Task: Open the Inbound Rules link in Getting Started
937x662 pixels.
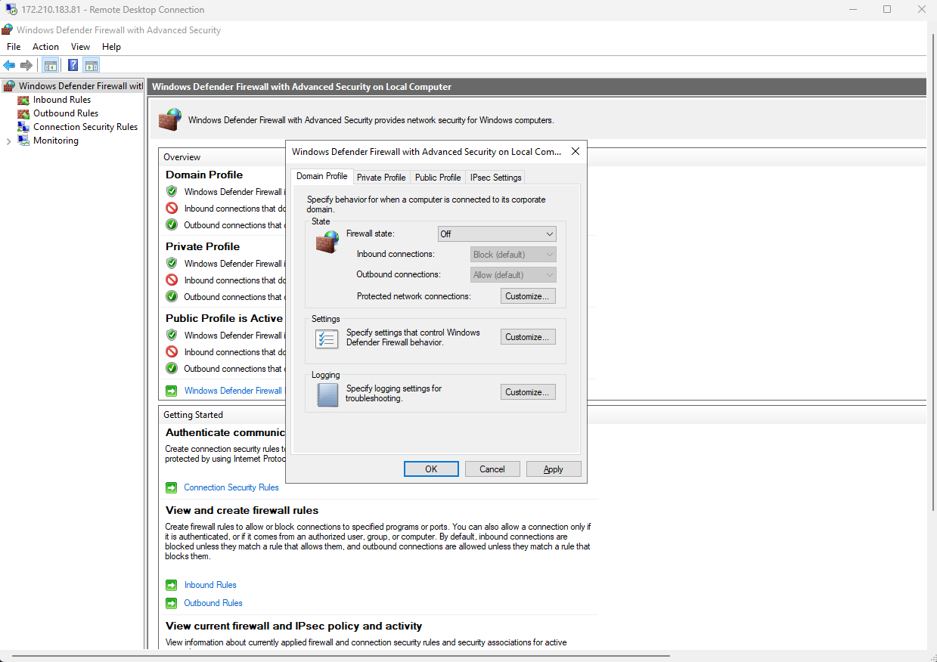Action: [x=210, y=585]
